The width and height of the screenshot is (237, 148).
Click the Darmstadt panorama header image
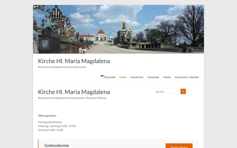click(x=118, y=29)
